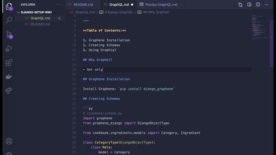Click the '## Creating Schemas' heading
276x155 pixels.
102,99
